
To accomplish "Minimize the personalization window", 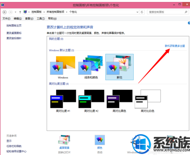I will coord(174,5).
